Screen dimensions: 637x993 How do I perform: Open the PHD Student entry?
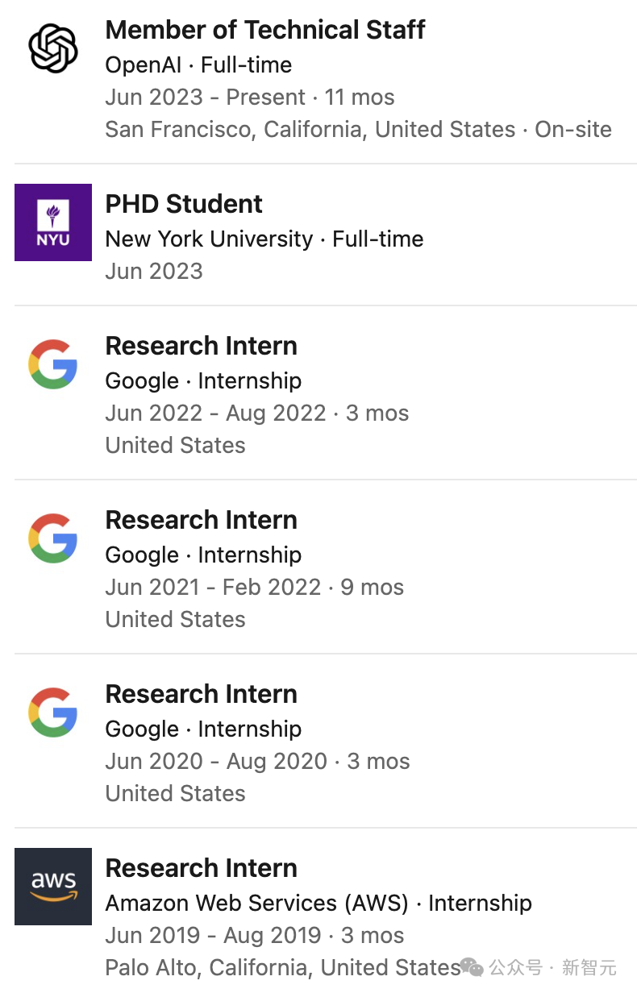(x=184, y=205)
